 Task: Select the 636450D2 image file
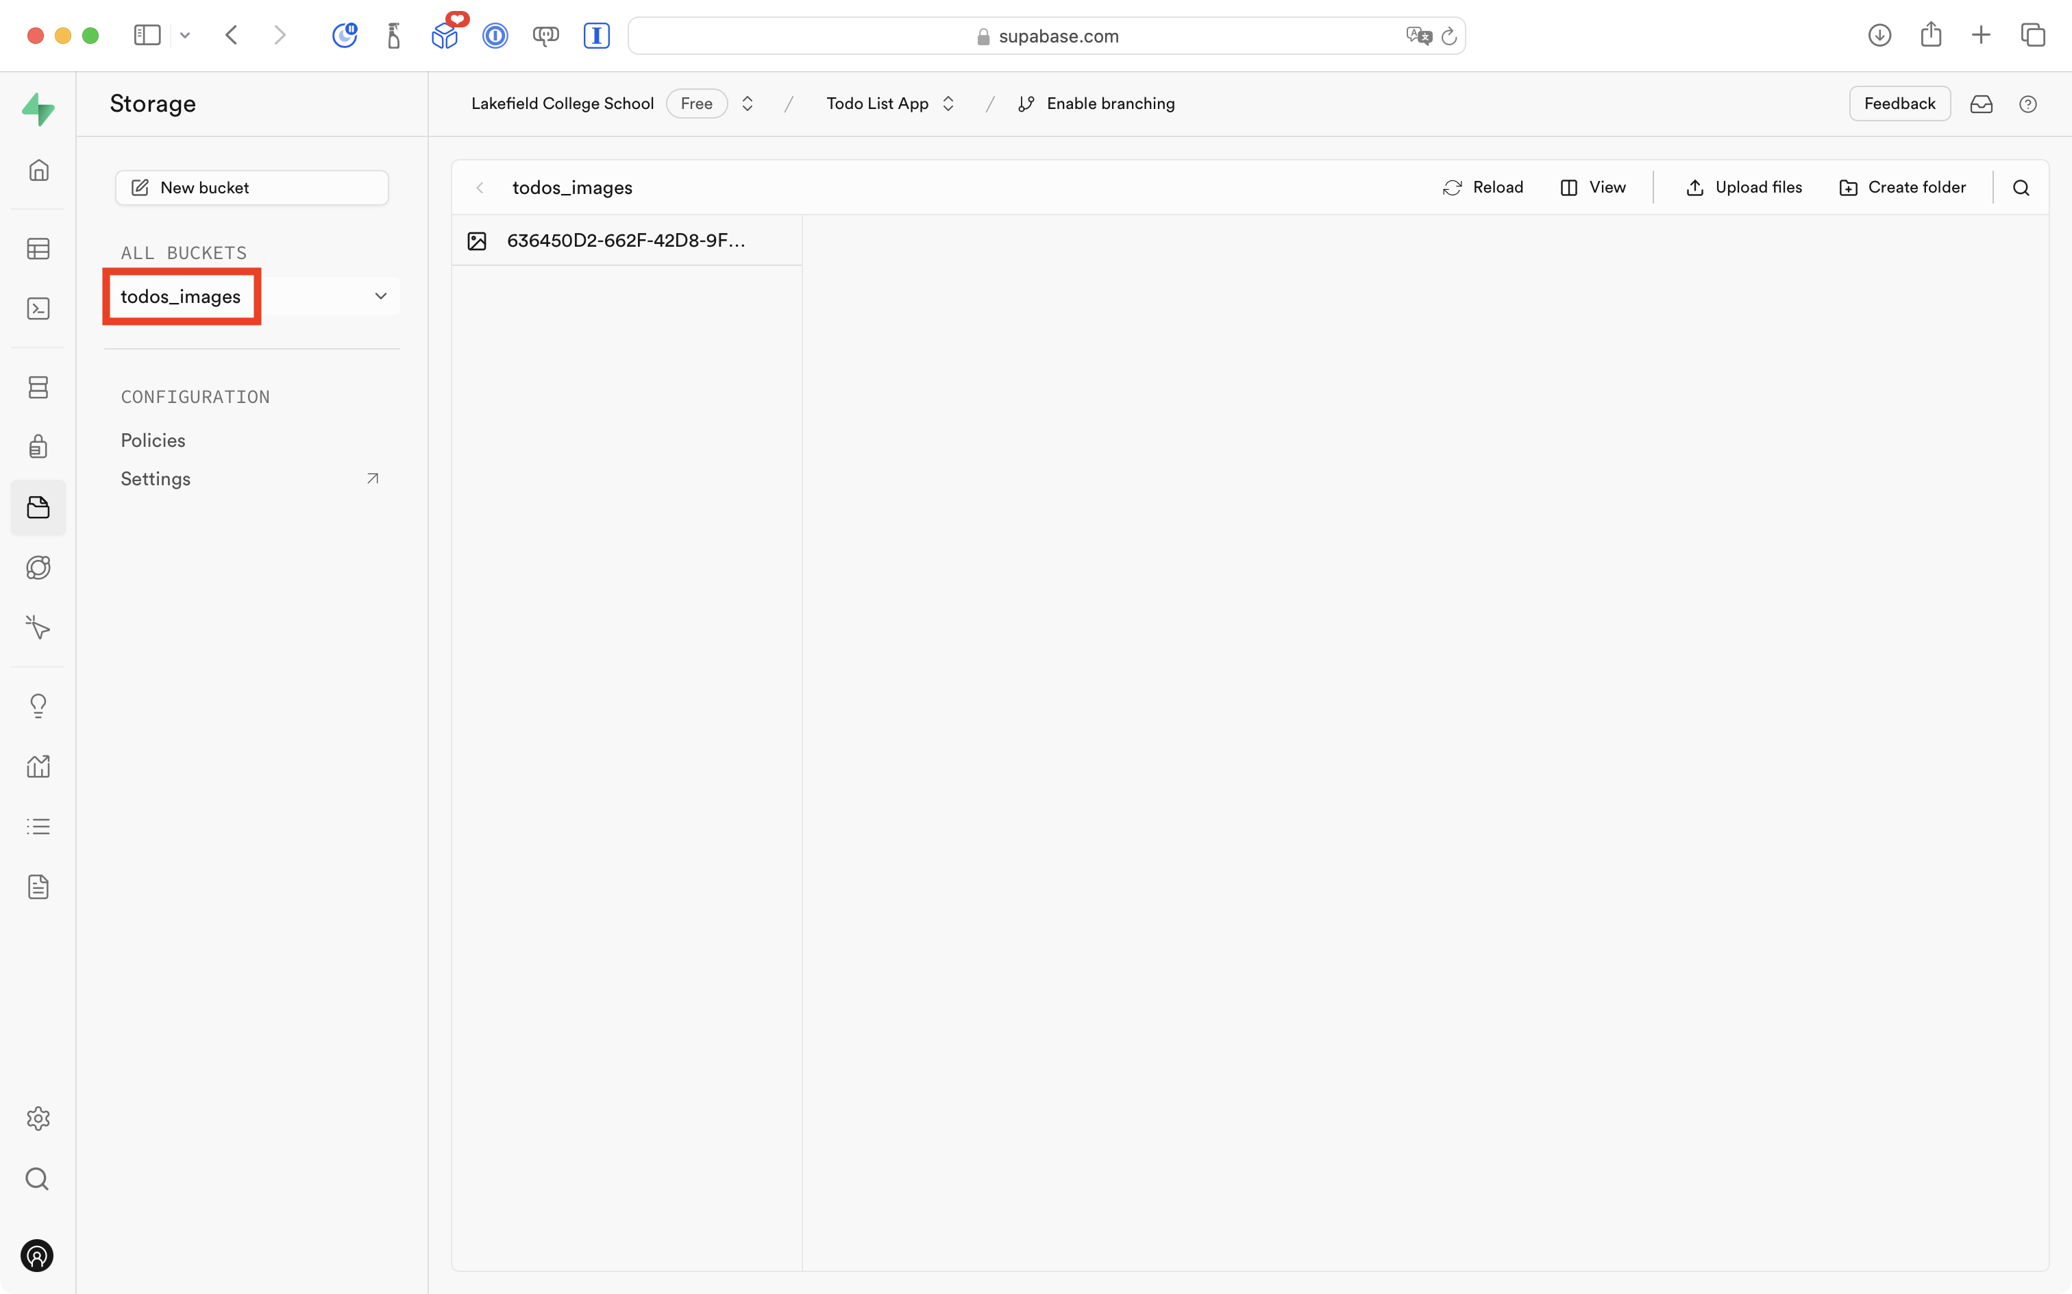[x=626, y=240]
